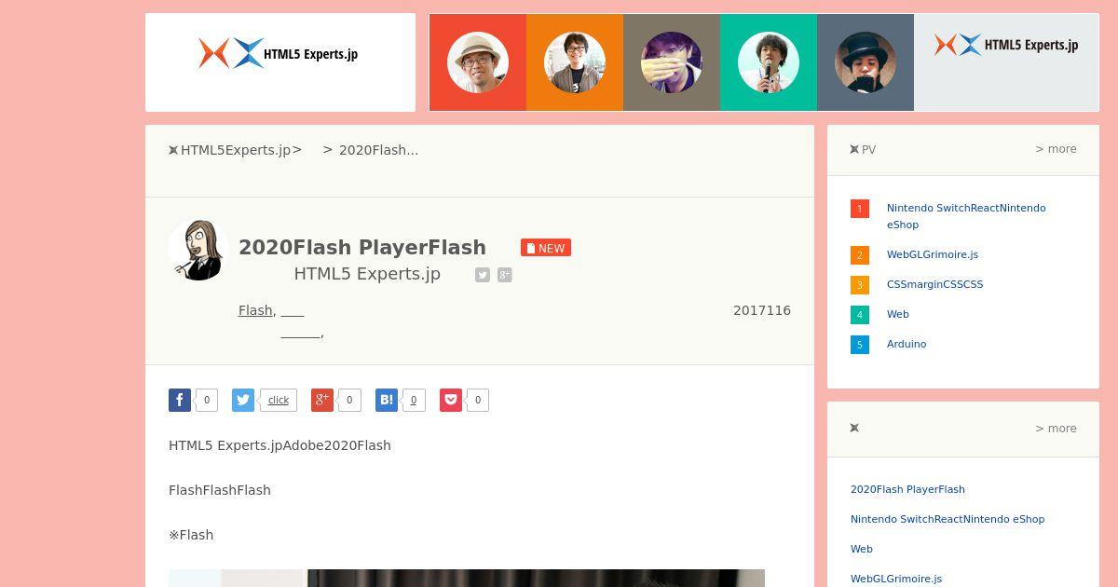Click the HTML5 Experts.jp logo in the top-left header
The image size is (1118, 587).
[279, 53]
